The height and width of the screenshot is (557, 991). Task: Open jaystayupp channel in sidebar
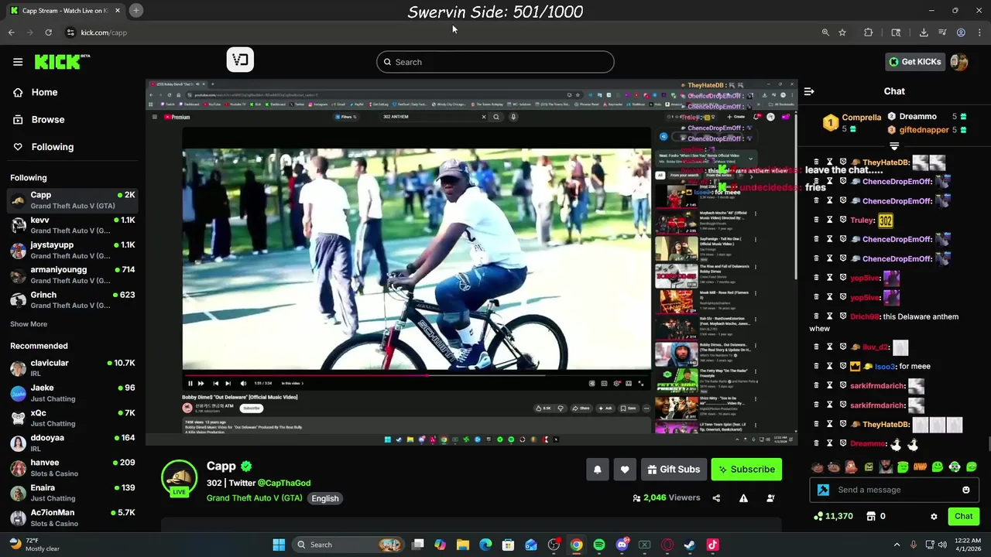[73, 250]
